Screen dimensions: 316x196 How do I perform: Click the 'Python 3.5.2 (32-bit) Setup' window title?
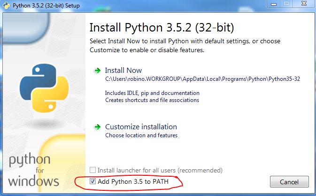point(46,6)
